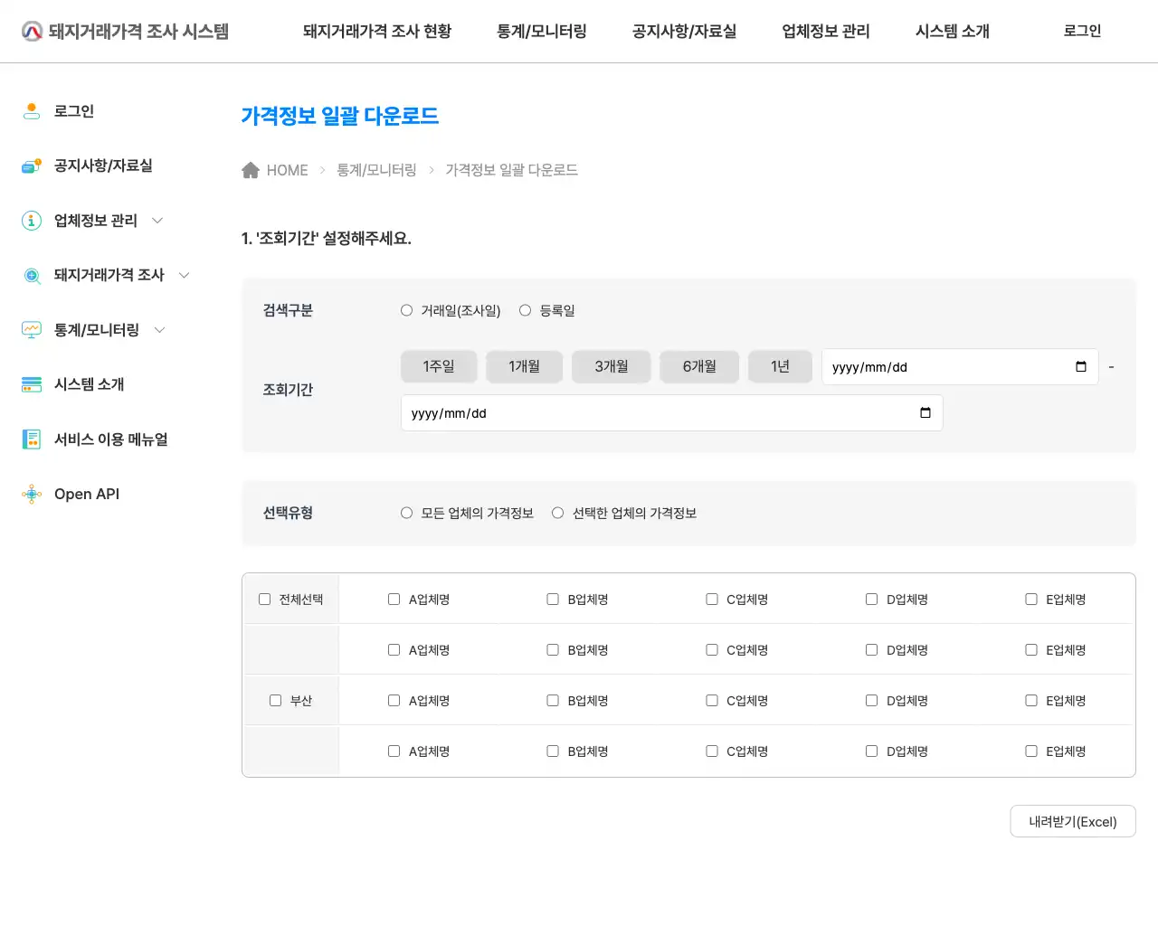Open the end date calendar picker
The width and height of the screenshot is (1158, 926).
pos(925,412)
